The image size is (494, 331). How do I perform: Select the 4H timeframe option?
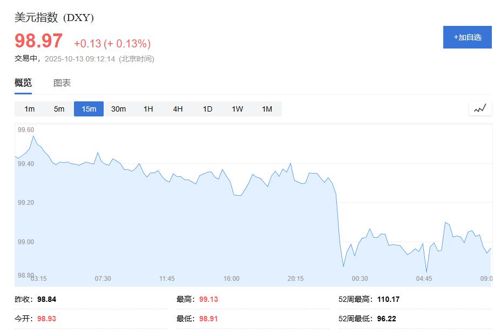point(178,108)
